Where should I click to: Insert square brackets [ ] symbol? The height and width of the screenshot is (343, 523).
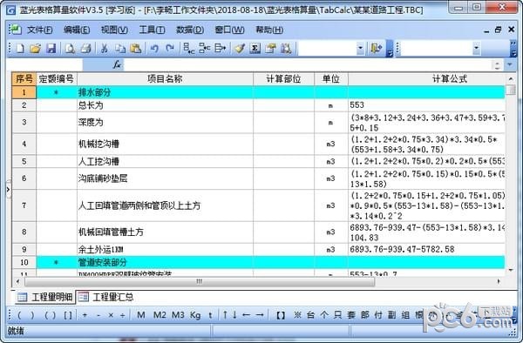tap(68, 314)
